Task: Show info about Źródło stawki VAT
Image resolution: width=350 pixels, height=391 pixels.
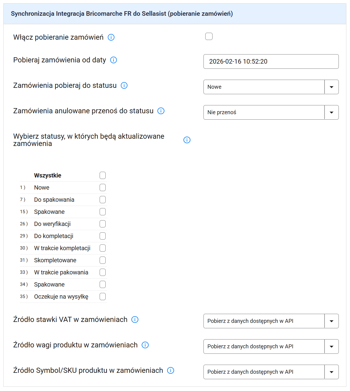Action: pos(135,320)
